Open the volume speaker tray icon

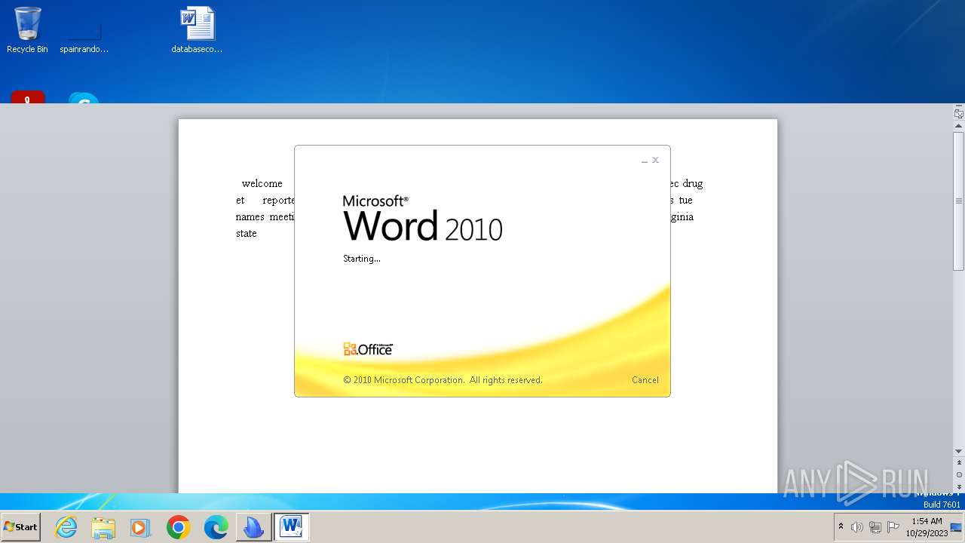point(857,527)
